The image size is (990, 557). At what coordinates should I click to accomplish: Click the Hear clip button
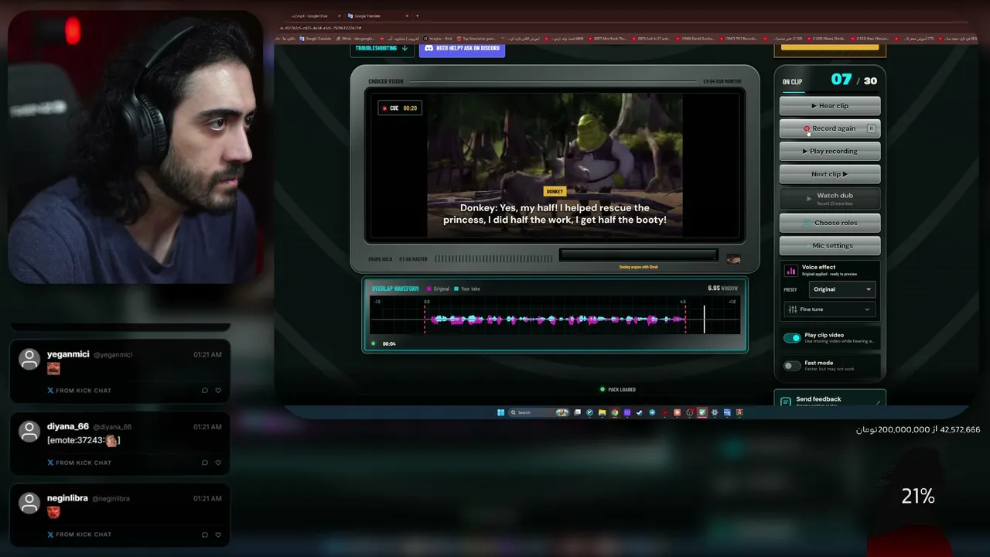tap(830, 106)
